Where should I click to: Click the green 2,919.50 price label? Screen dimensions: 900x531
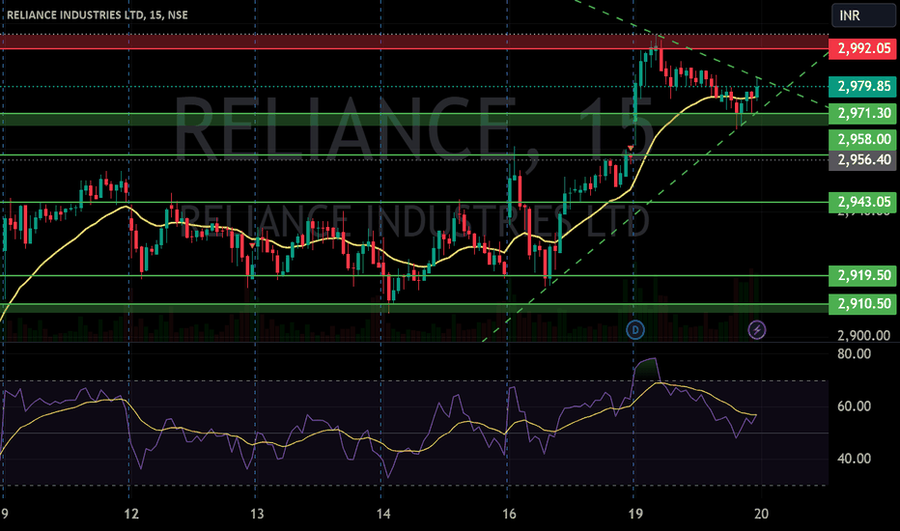click(x=862, y=275)
